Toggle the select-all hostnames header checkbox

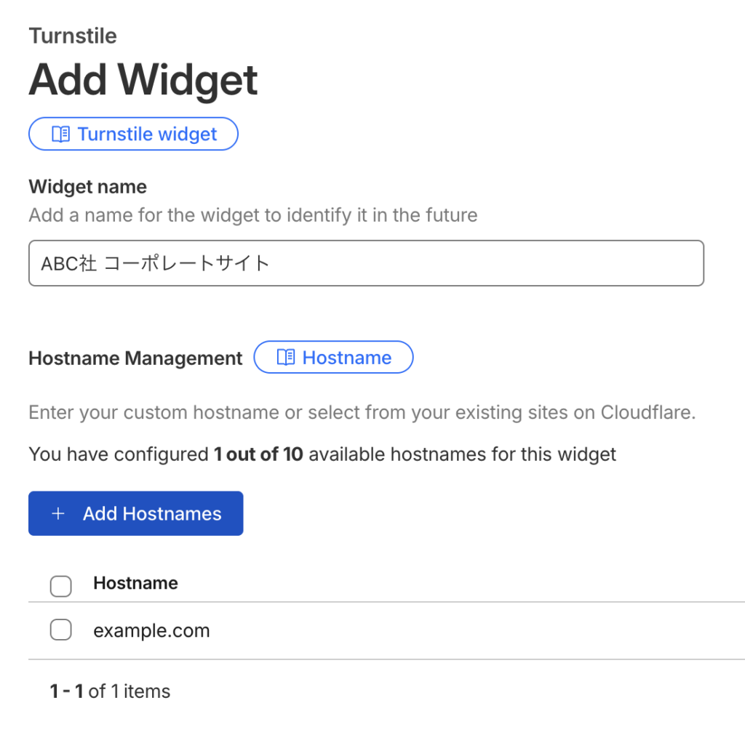click(60, 585)
